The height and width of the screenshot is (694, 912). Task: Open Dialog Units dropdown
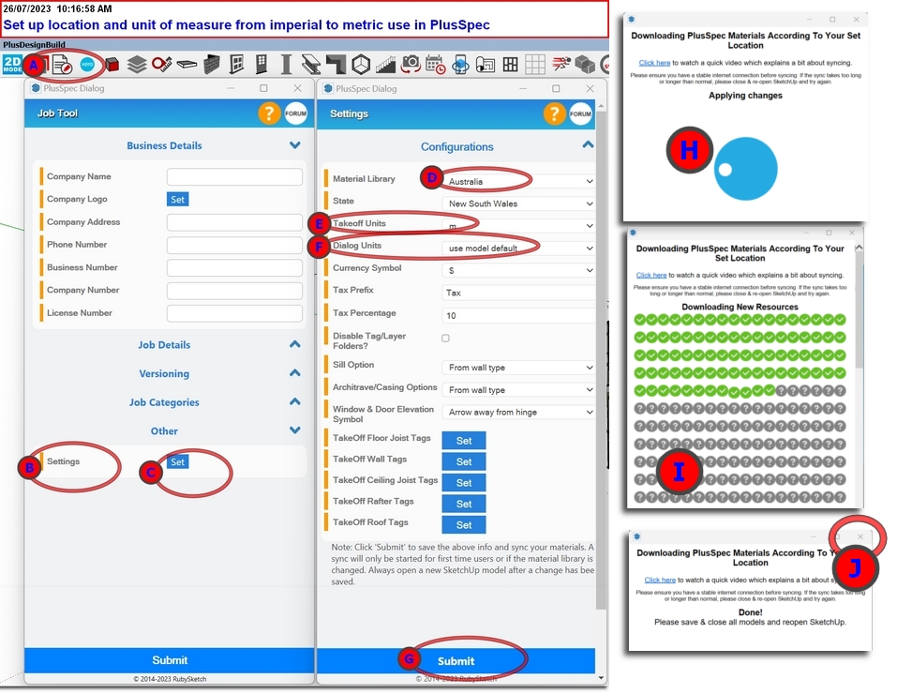point(519,248)
